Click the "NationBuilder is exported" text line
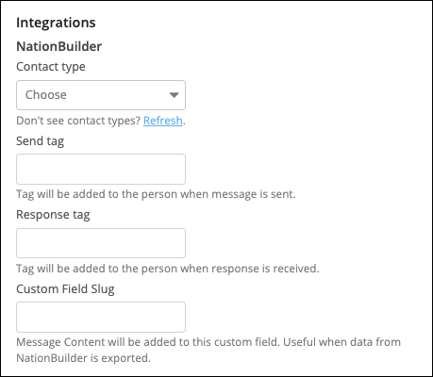This screenshot has width=433, height=377. [84, 358]
